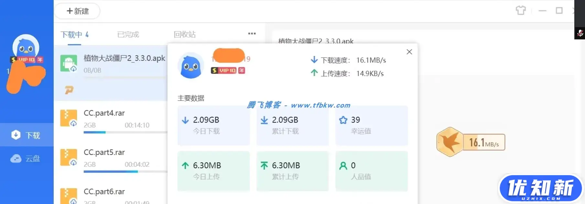Click the sidebar user avatar

click(26, 47)
